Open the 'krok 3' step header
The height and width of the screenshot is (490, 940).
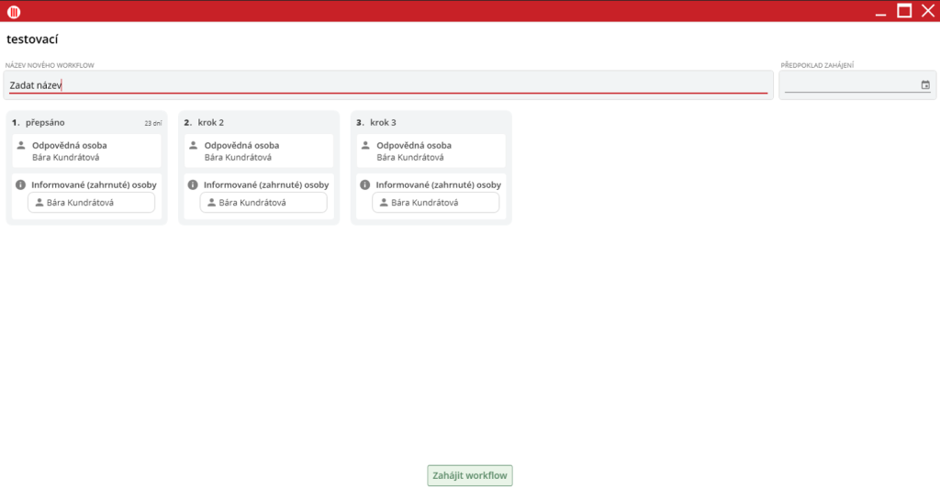(x=383, y=122)
